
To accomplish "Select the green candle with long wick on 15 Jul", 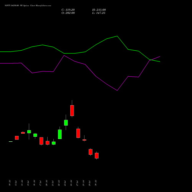I will 29,132.
